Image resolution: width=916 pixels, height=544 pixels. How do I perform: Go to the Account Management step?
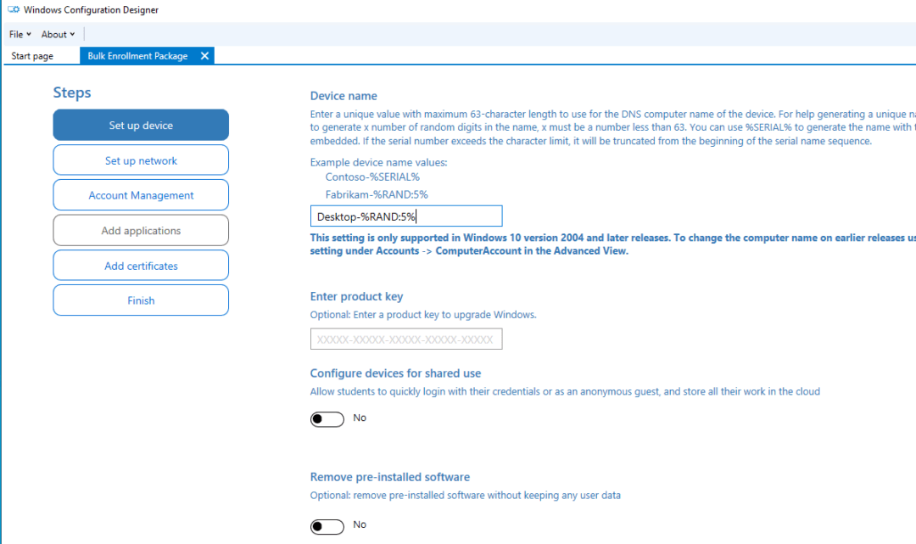[140, 194]
